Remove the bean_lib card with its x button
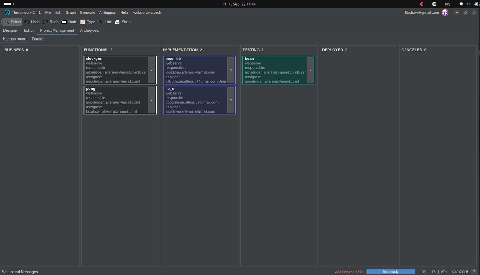This screenshot has width=480, height=275. (x=231, y=70)
